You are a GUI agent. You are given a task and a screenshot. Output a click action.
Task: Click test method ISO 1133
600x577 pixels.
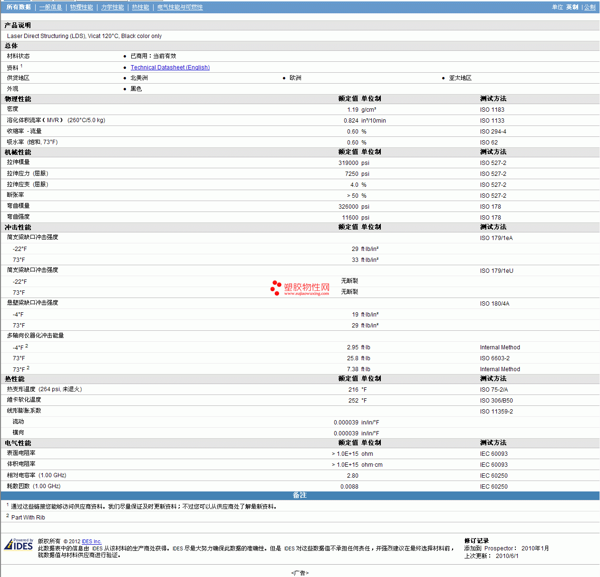coord(492,121)
